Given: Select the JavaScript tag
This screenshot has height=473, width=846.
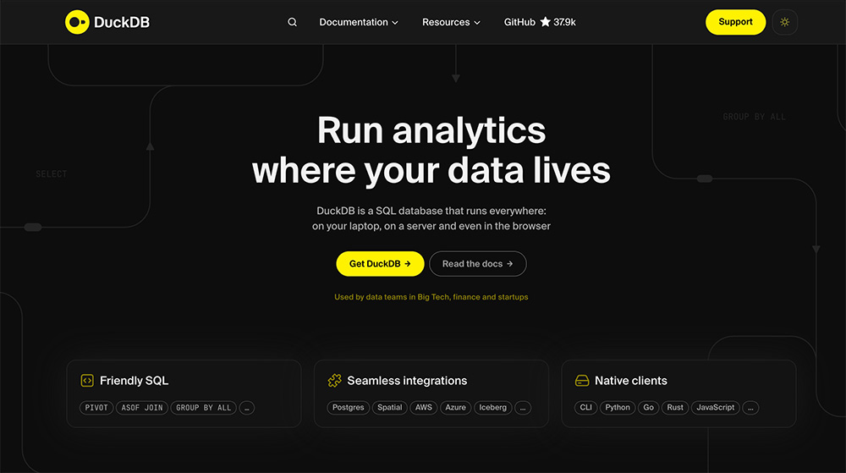Looking at the screenshot, I should tap(716, 408).
